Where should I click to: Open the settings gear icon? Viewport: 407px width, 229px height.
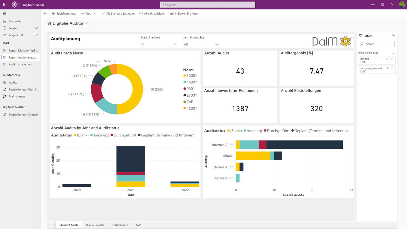[x=383, y=5]
